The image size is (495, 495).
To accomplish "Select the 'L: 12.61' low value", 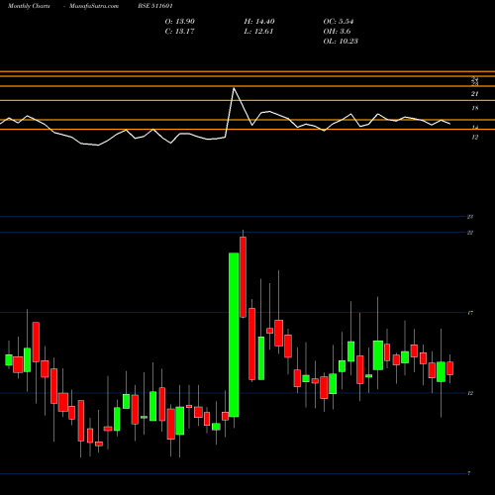I will tap(258, 32).
